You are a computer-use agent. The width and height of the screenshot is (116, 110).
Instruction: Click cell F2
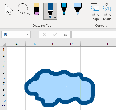pos(107,55)
